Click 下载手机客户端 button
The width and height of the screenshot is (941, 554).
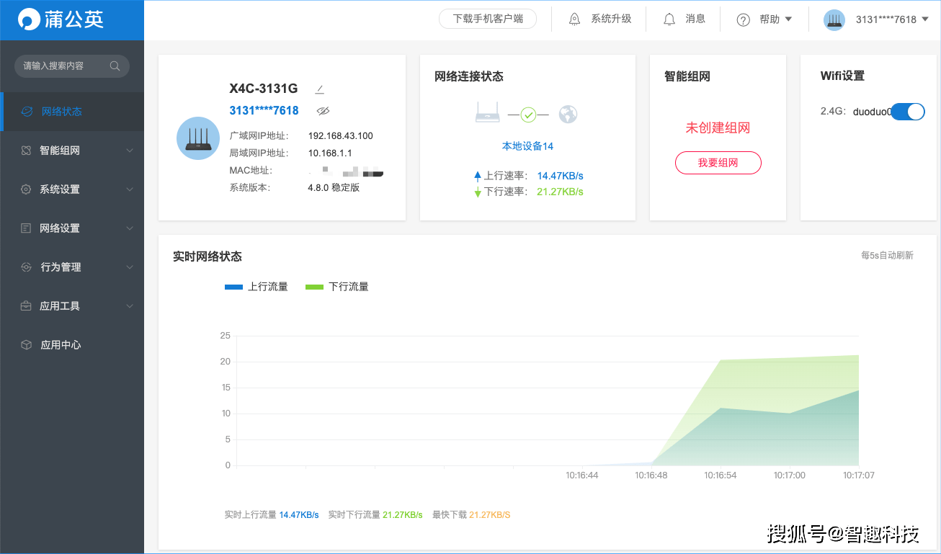488,19
